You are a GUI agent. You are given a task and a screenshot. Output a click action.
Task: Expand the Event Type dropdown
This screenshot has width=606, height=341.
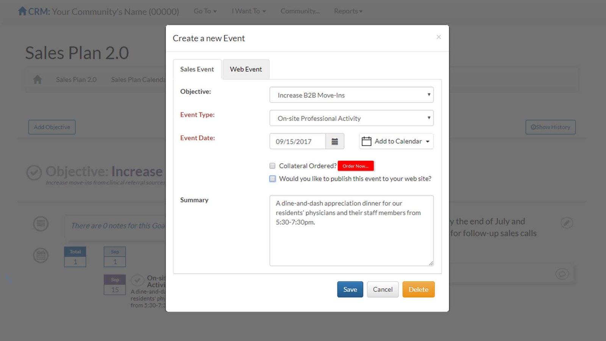[351, 118]
